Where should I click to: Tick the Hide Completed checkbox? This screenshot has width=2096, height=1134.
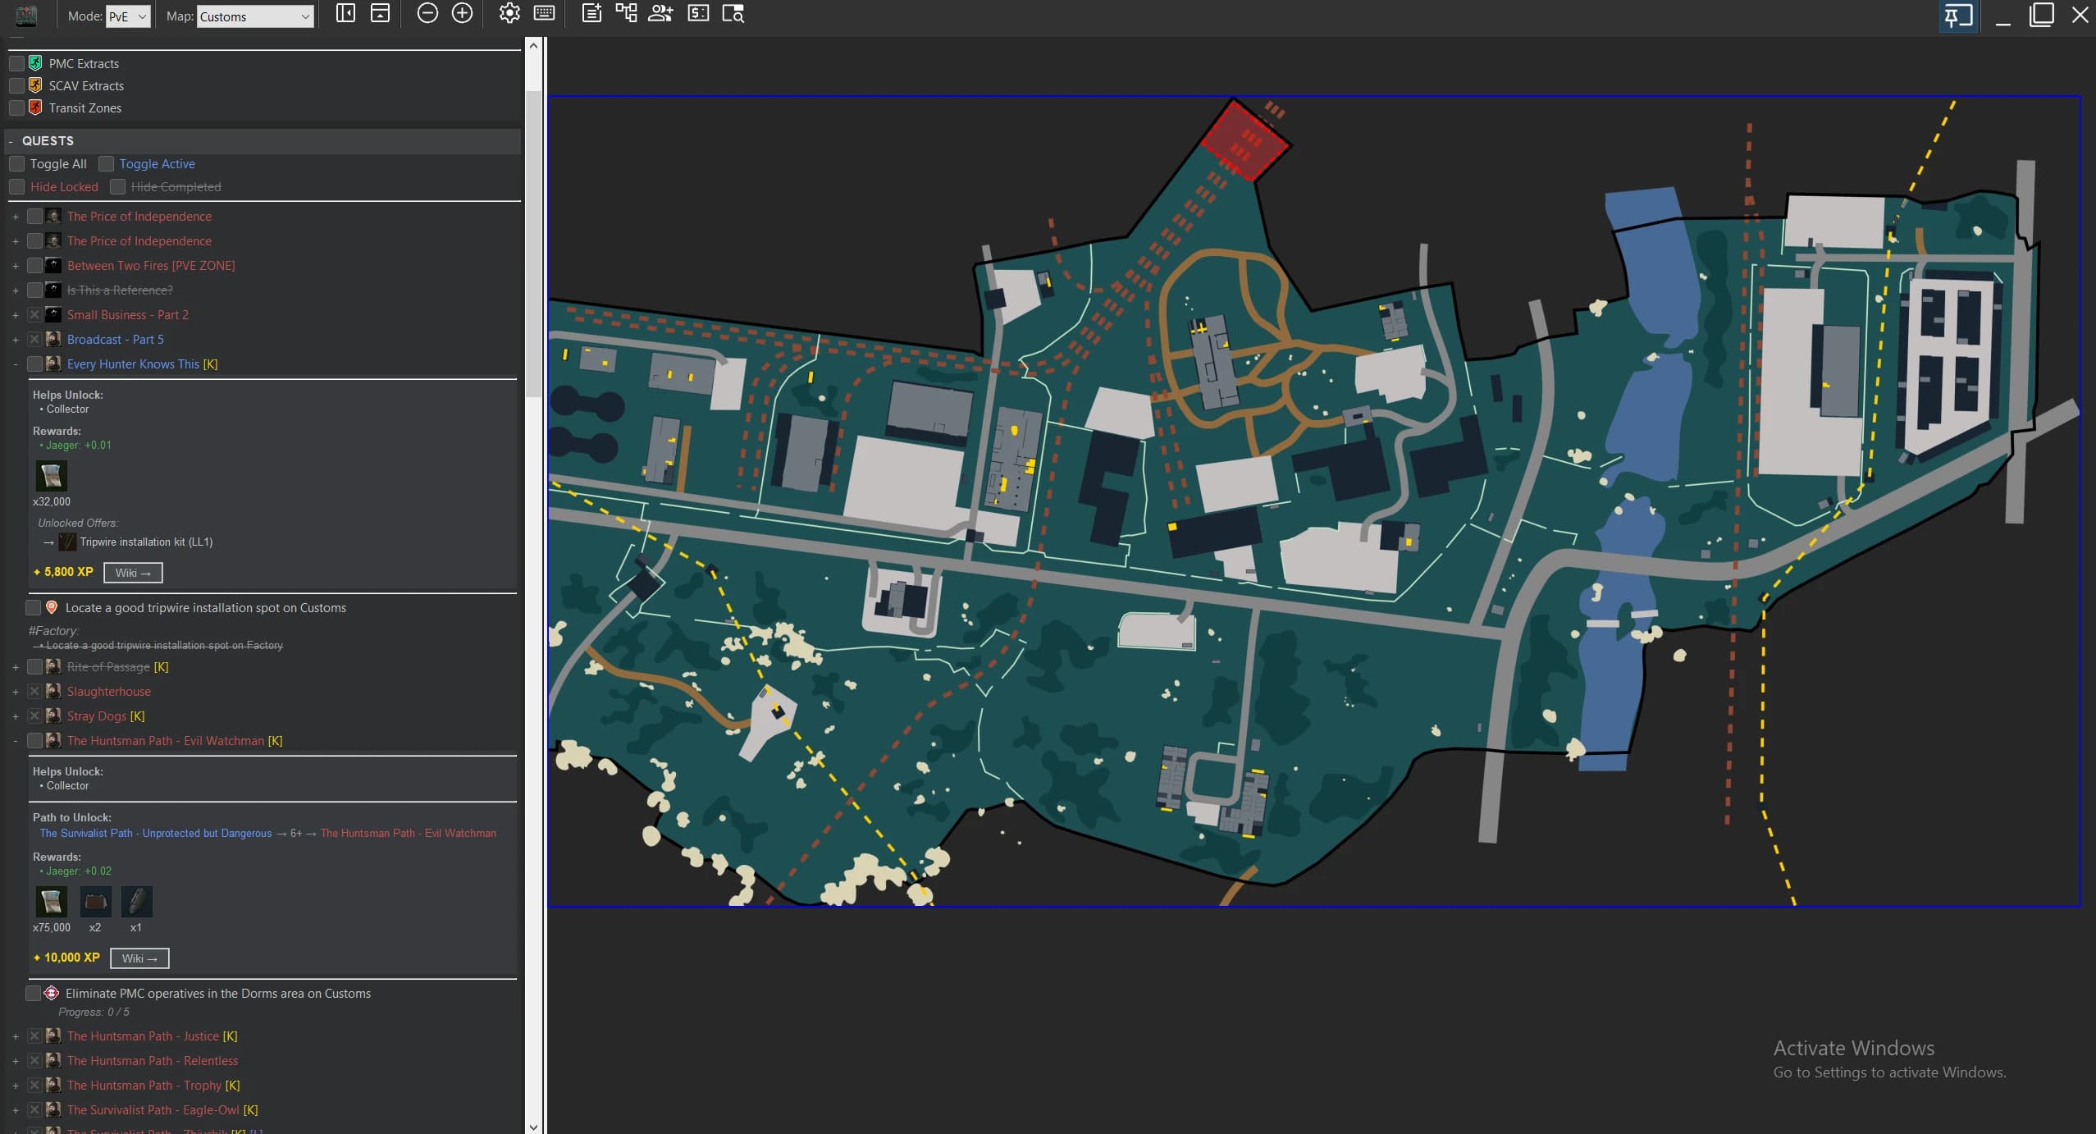(117, 187)
